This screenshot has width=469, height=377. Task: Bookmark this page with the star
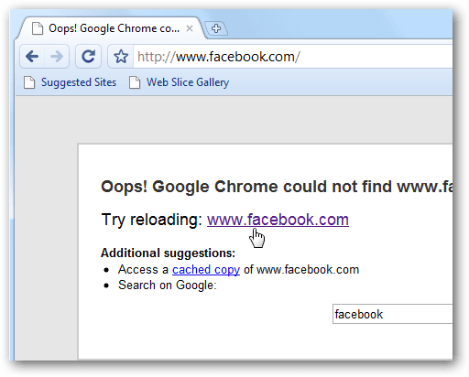[x=121, y=57]
